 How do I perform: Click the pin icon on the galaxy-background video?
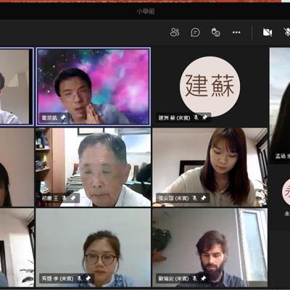63,117
